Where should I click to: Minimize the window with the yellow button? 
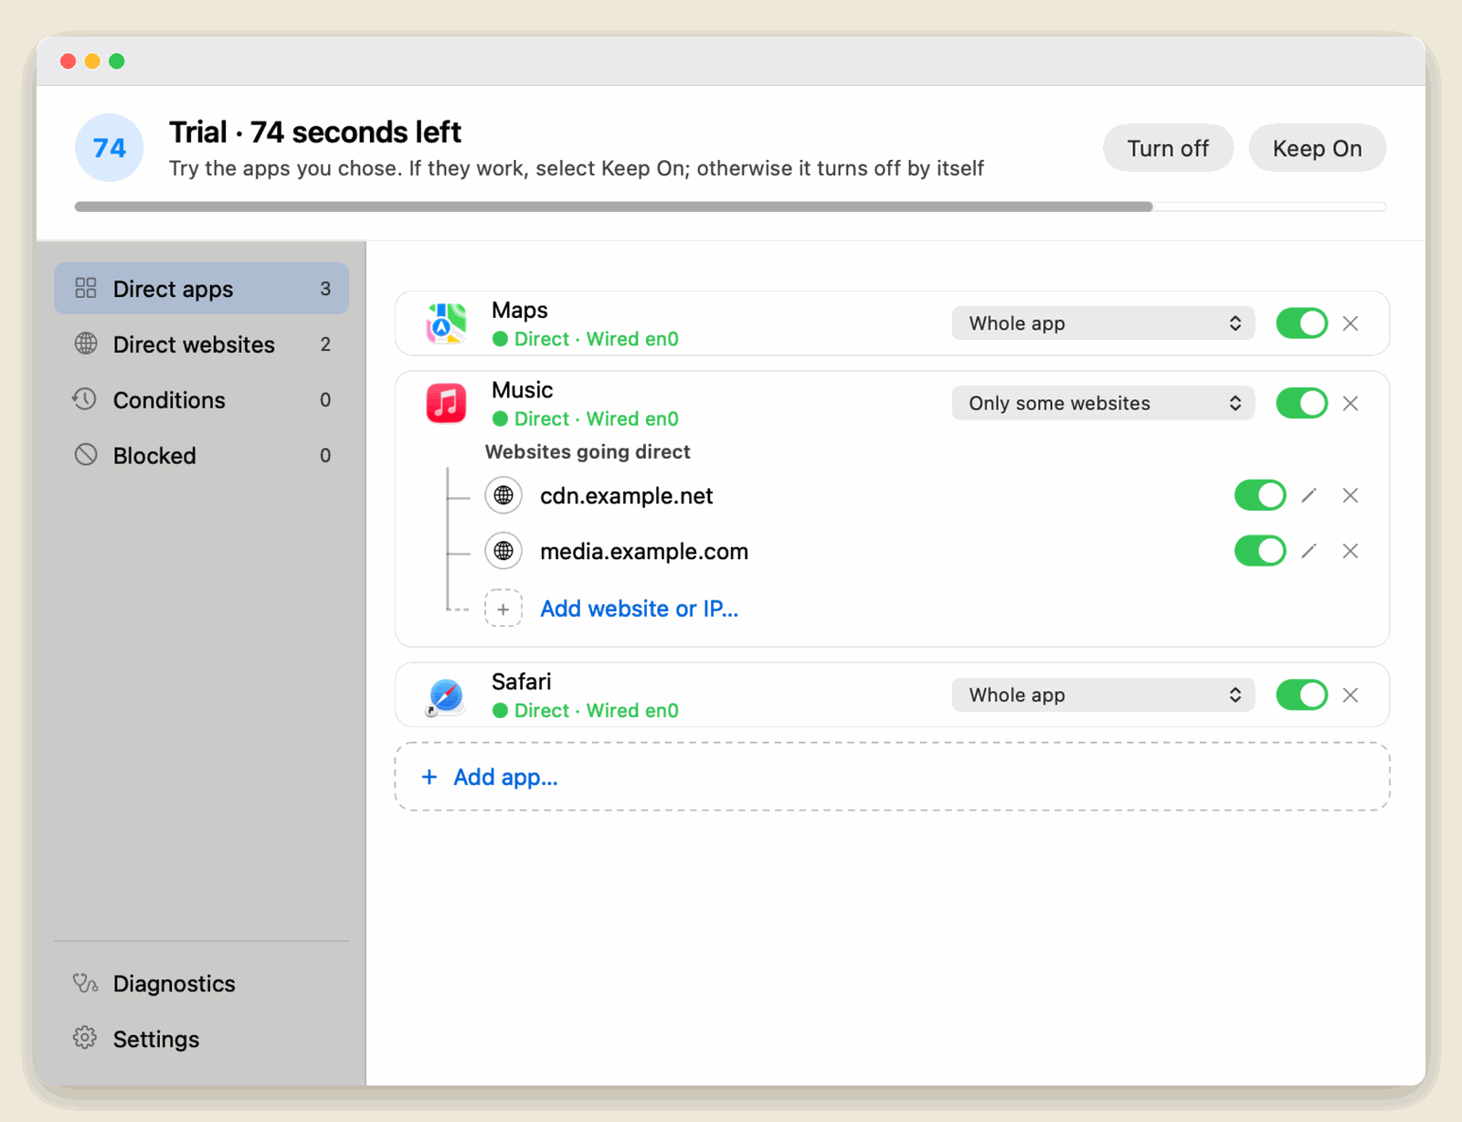pos(92,61)
